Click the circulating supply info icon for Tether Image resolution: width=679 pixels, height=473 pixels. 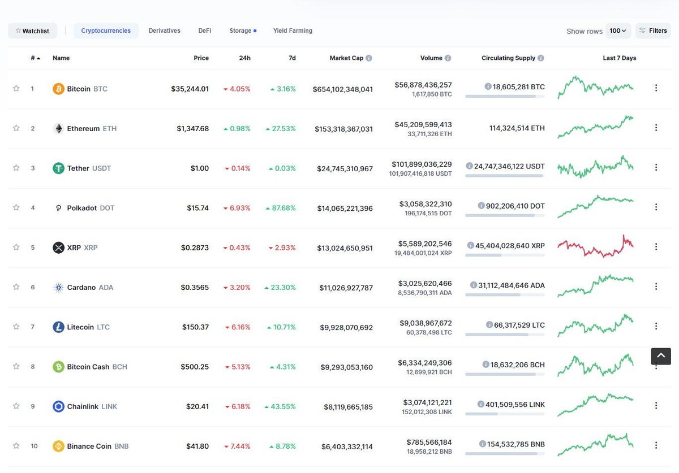point(469,166)
